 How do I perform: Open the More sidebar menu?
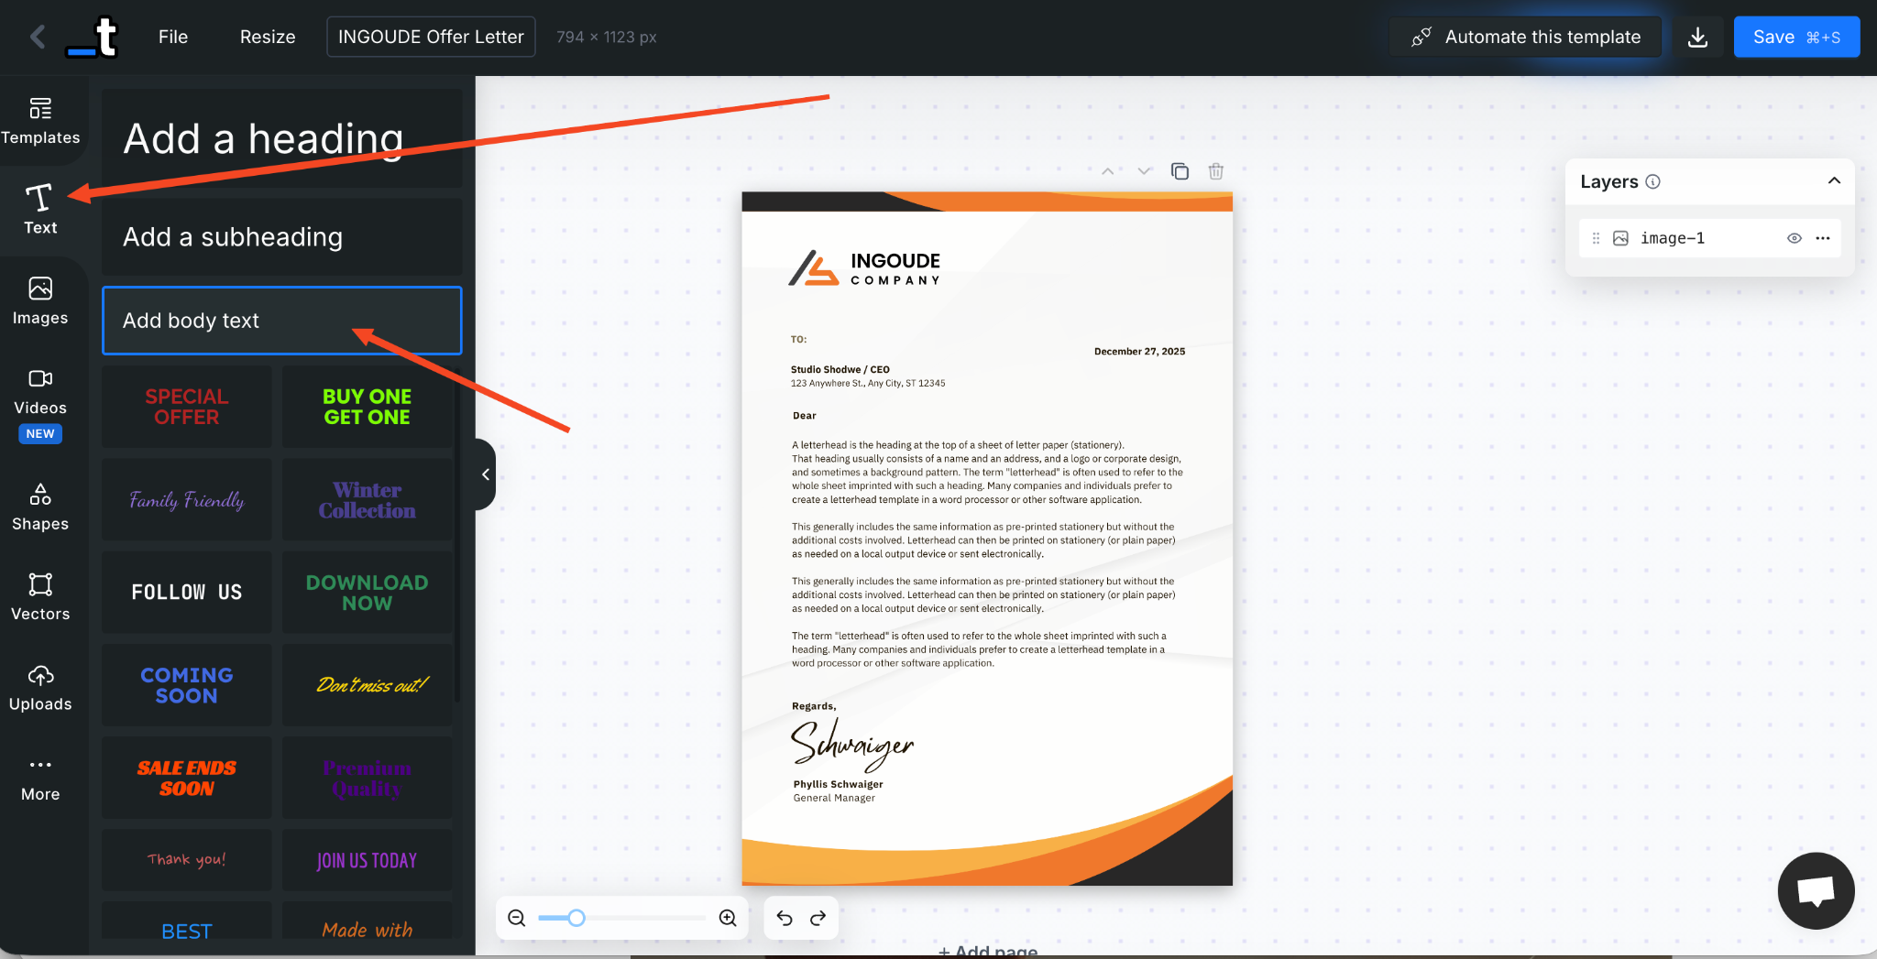[x=40, y=777]
